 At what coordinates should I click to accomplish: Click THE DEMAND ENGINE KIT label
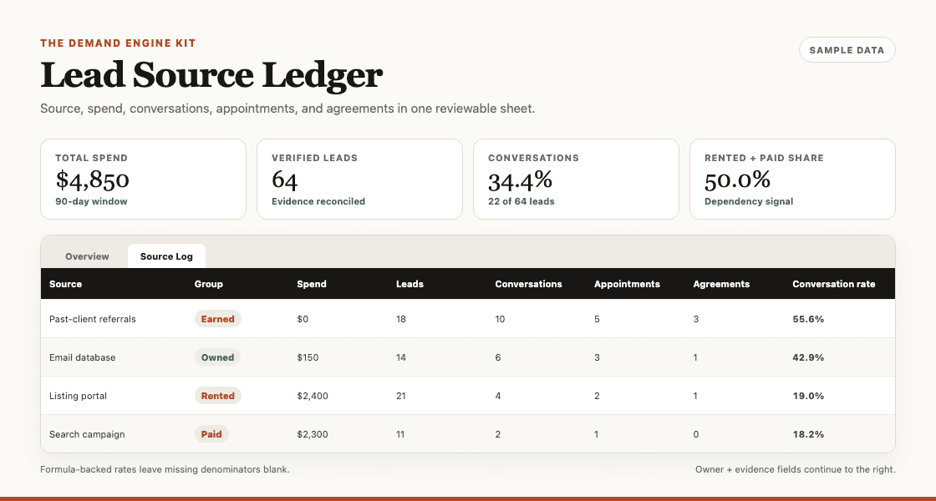click(118, 43)
